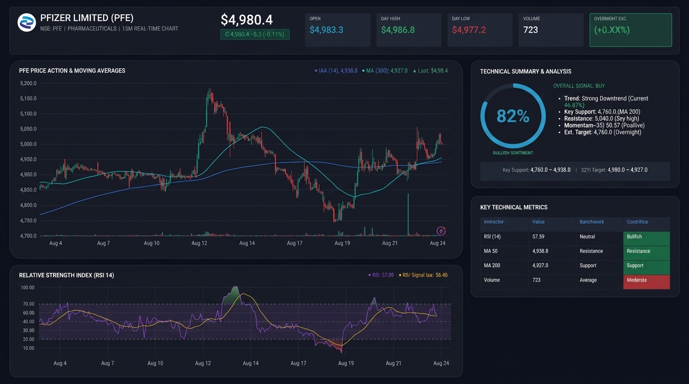Select the OPEN $4,983.3 card
Image resolution: width=689 pixels, height=384 pixels.
337,30
